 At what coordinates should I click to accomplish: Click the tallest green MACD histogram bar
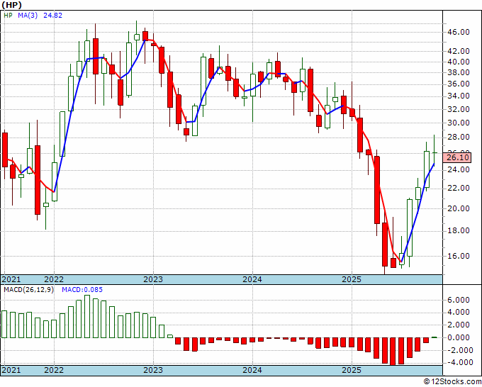pos(87,316)
